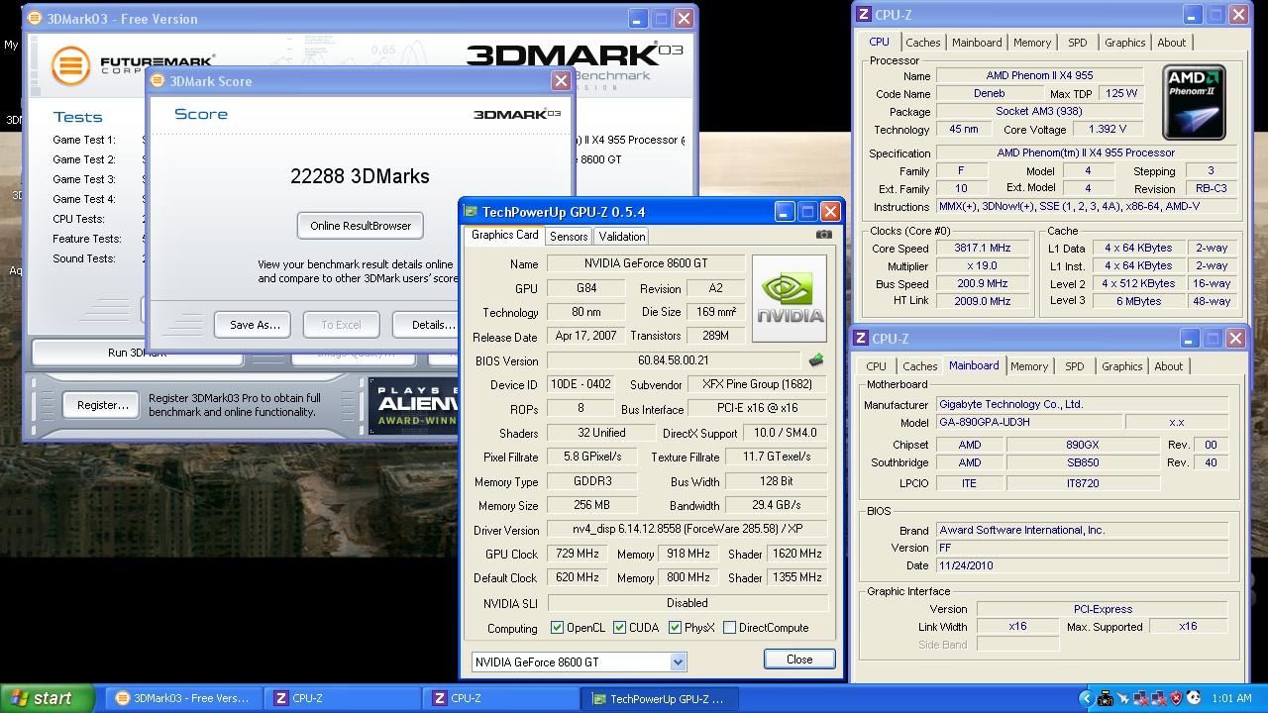This screenshot has width=1268, height=713.
Task: Toggle the PhysX checkbox
Action: [x=675, y=628]
